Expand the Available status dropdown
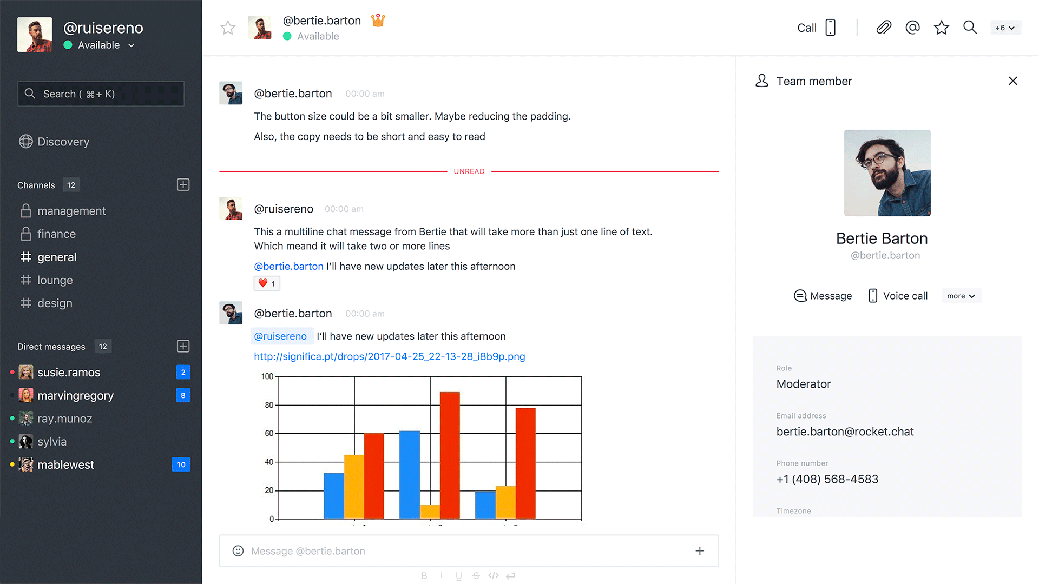Viewport: 1039px width, 584px height. click(131, 45)
